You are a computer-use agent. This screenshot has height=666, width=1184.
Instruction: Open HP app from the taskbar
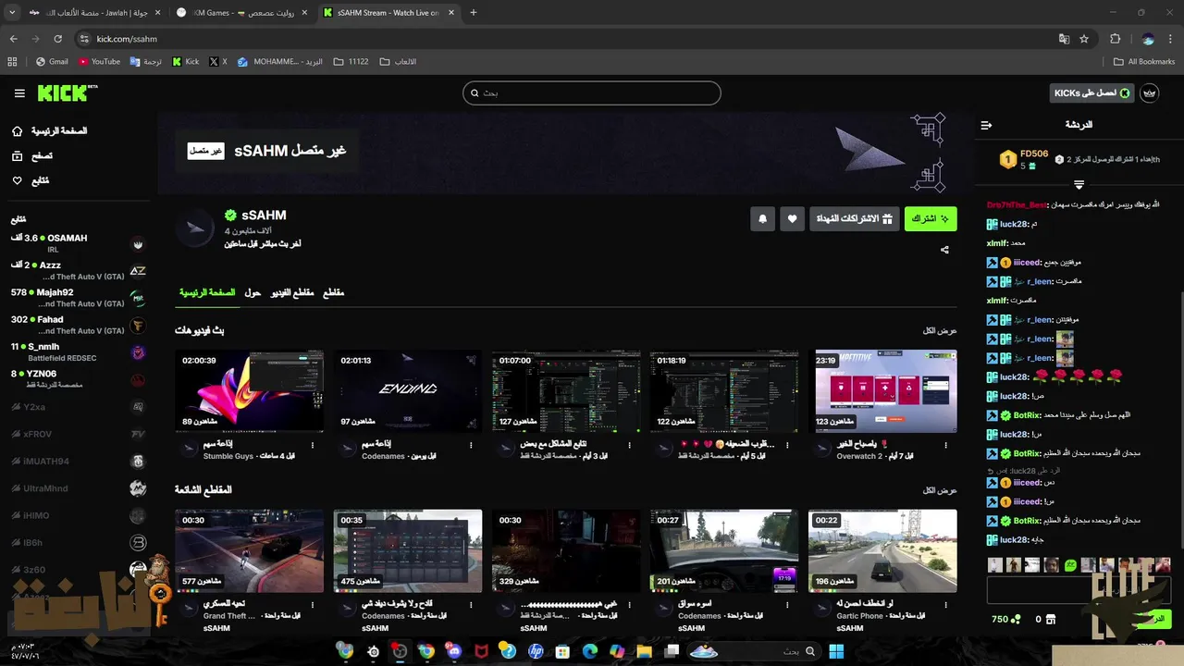536,651
